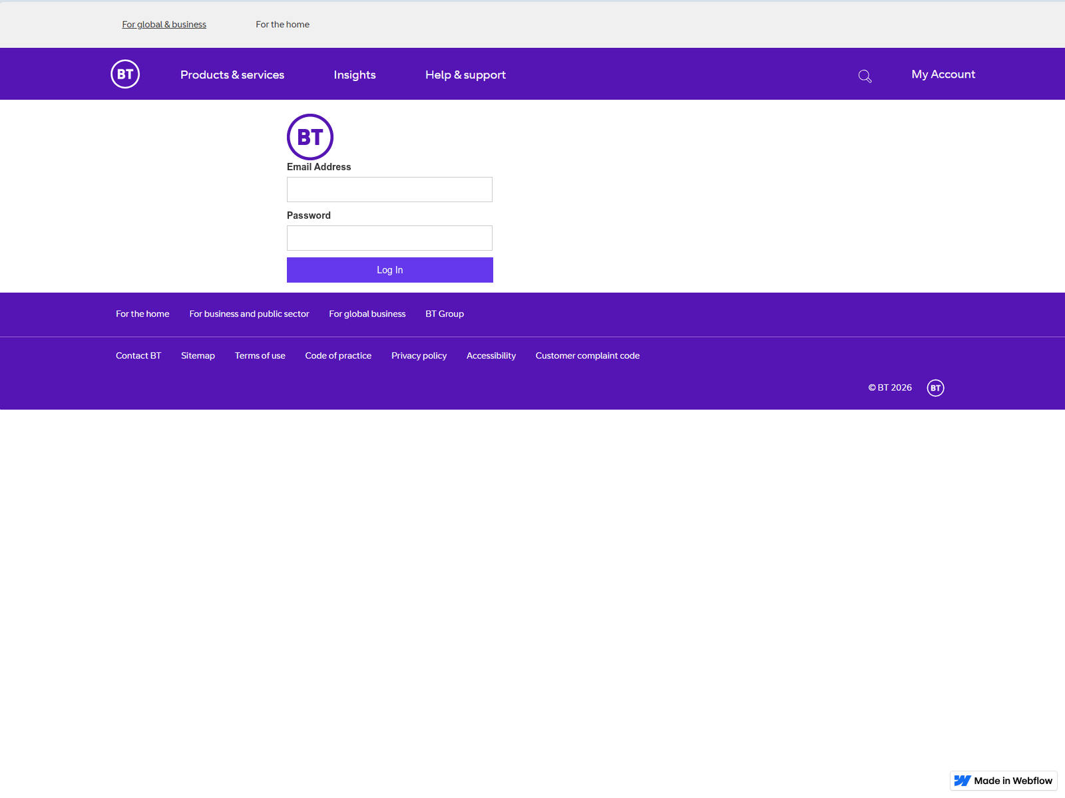Open footer link For the home

(142, 314)
